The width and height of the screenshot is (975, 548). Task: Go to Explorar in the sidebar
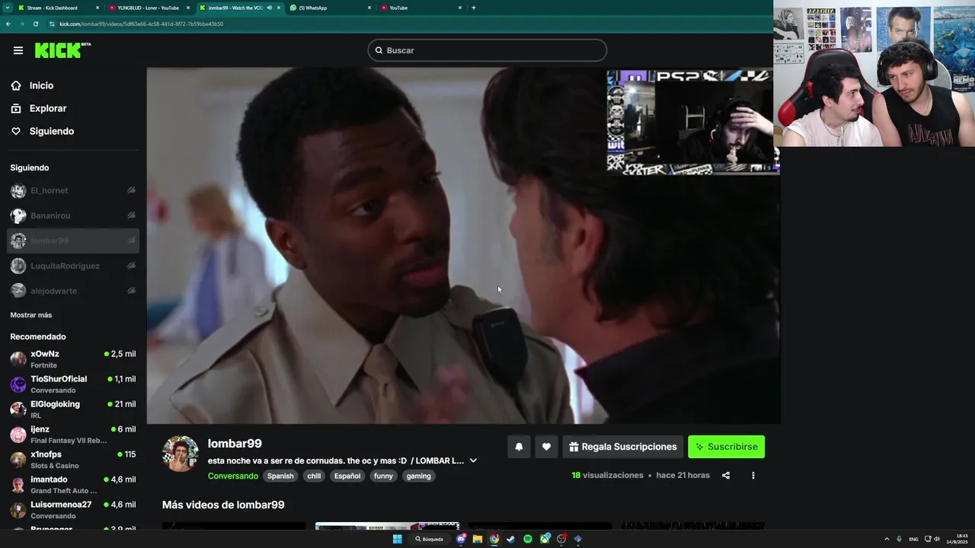[48, 109]
